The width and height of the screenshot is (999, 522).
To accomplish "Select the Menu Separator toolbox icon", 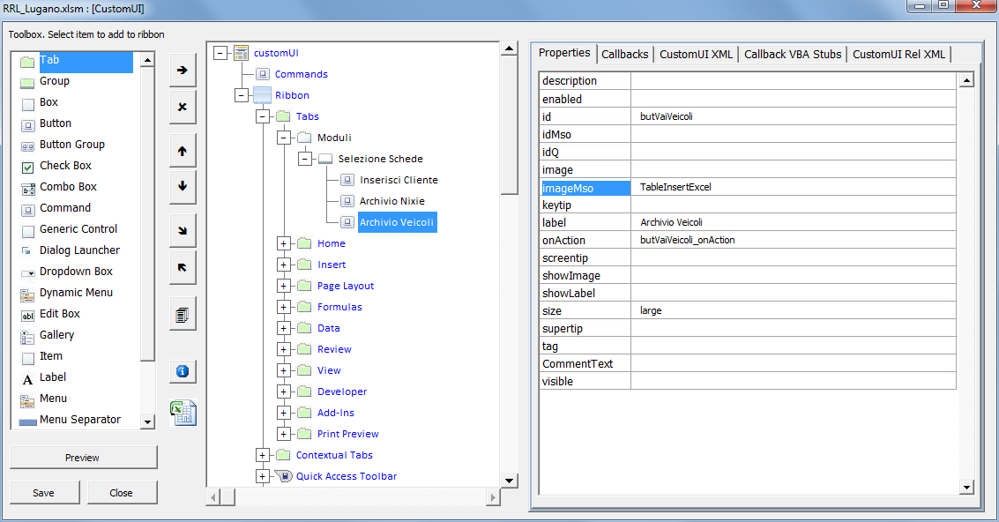I will coord(27,422).
